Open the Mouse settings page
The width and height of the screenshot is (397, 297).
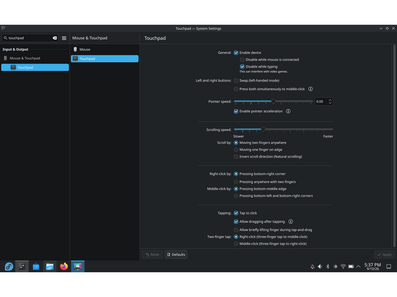click(105, 50)
